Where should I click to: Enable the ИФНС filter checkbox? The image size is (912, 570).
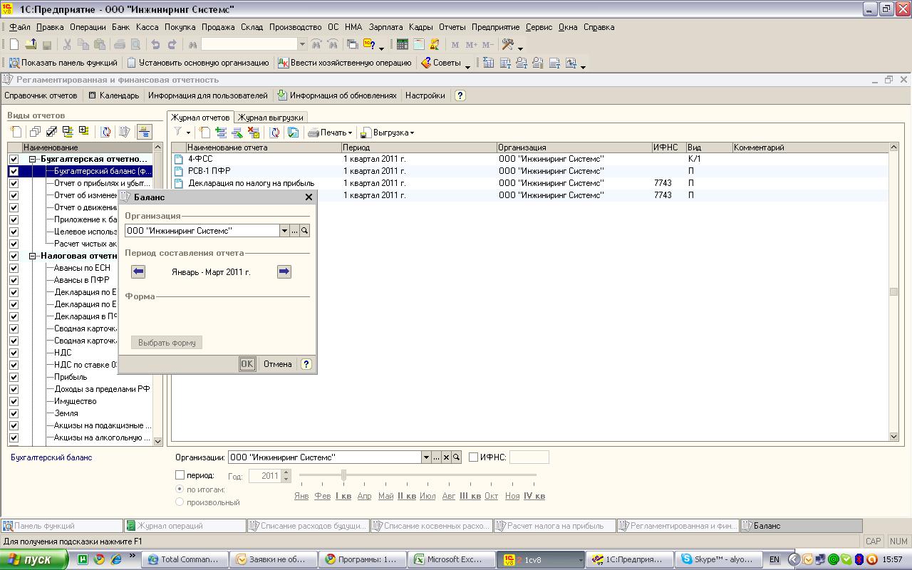473,457
